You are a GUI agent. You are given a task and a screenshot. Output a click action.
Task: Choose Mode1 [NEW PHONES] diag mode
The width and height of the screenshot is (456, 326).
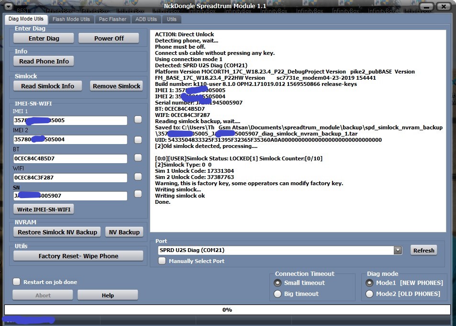(369, 283)
